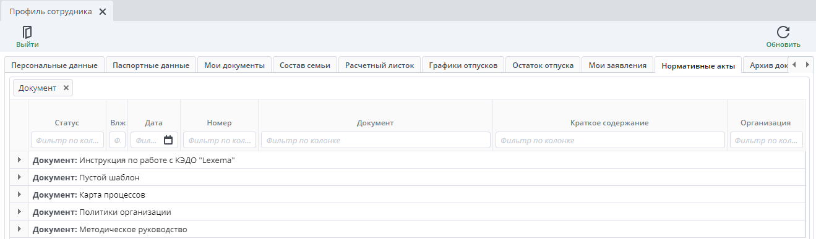Select the Нормативные акты tab

[x=698, y=65]
